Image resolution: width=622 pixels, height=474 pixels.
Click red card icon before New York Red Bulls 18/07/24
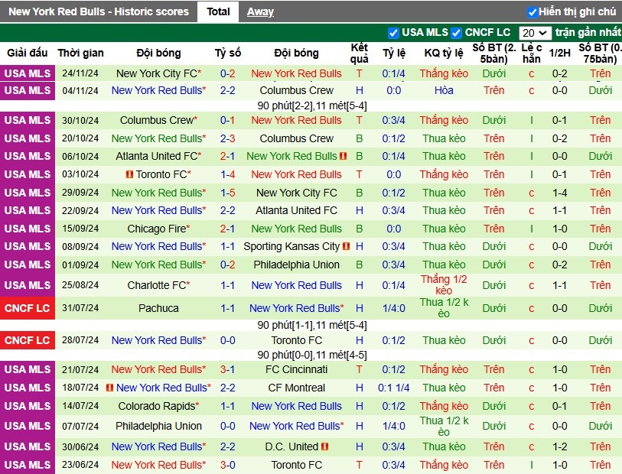110,388
